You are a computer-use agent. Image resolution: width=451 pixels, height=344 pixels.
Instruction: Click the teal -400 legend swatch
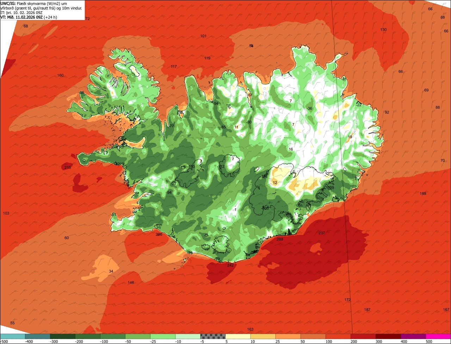pyautogui.click(x=38, y=336)
